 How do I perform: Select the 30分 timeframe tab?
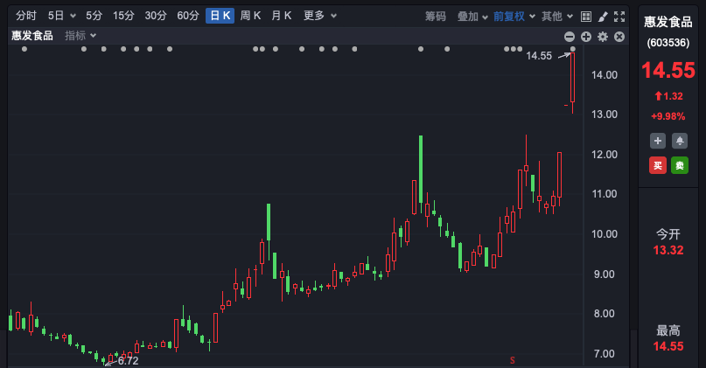[156, 16]
